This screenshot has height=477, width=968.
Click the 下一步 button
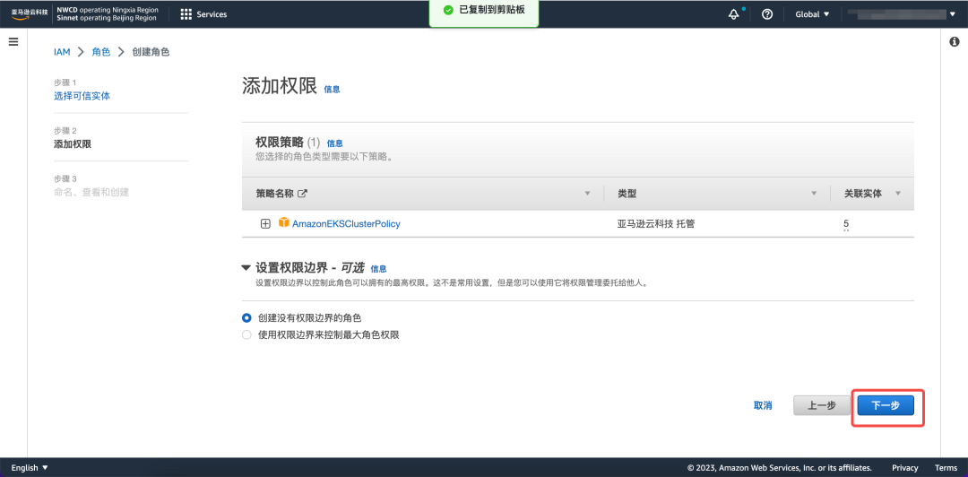pos(886,405)
